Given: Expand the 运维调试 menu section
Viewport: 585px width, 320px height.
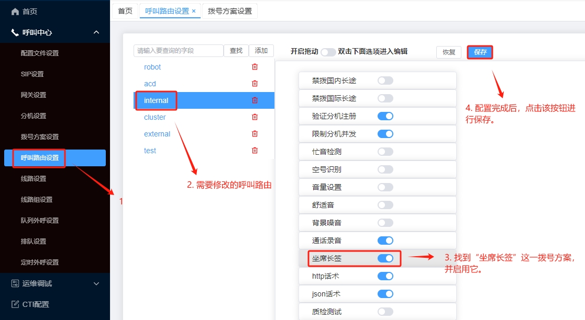Looking at the screenshot, I should click(x=96, y=283).
